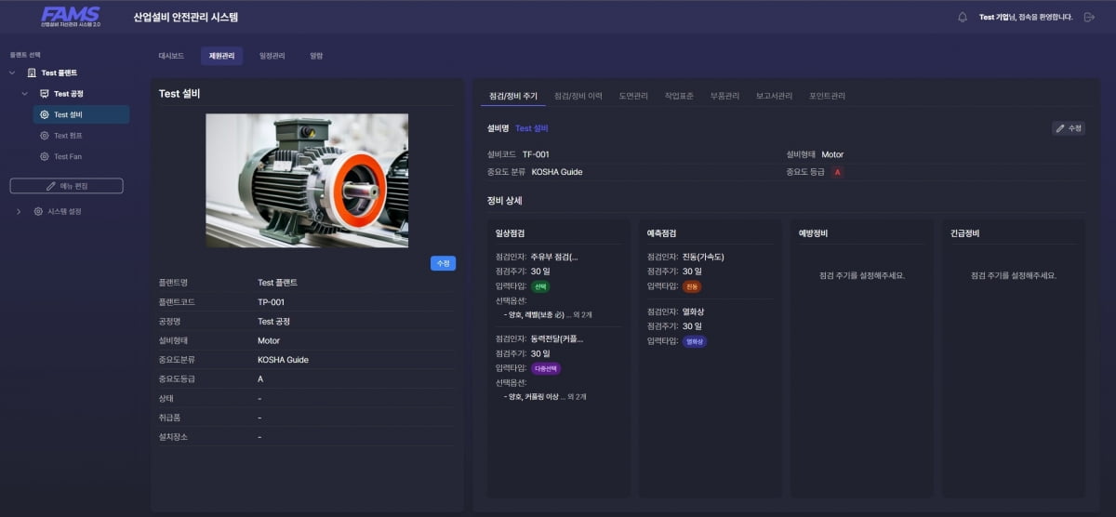The width and height of the screenshot is (1116, 517).
Task: Open the 점검/정비 이력 tab
Action: 578,96
